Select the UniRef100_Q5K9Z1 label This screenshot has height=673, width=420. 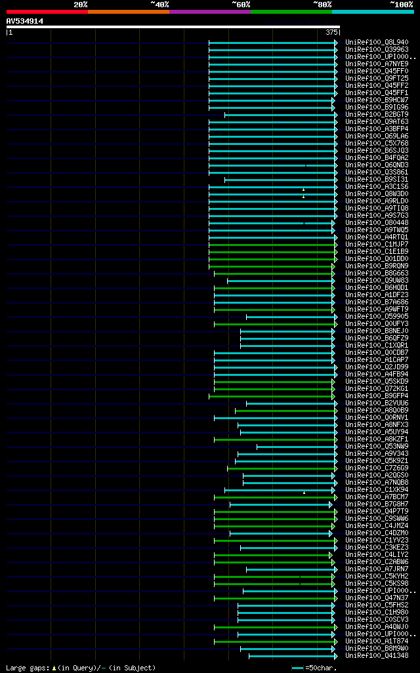(377, 461)
